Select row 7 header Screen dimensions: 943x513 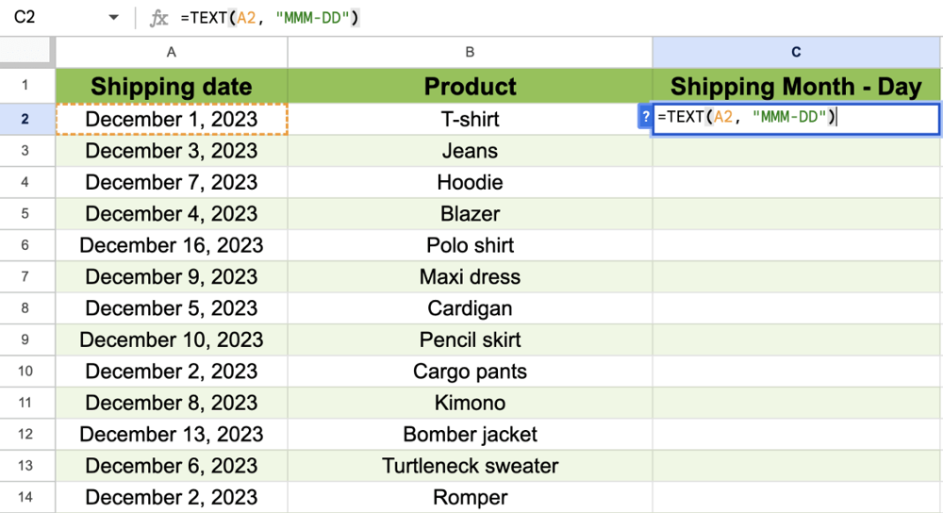(25, 276)
